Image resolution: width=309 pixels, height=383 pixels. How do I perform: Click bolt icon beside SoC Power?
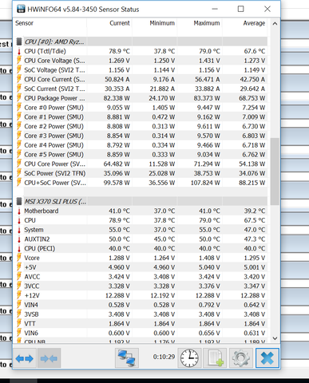pyautogui.click(x=19, y=173)
